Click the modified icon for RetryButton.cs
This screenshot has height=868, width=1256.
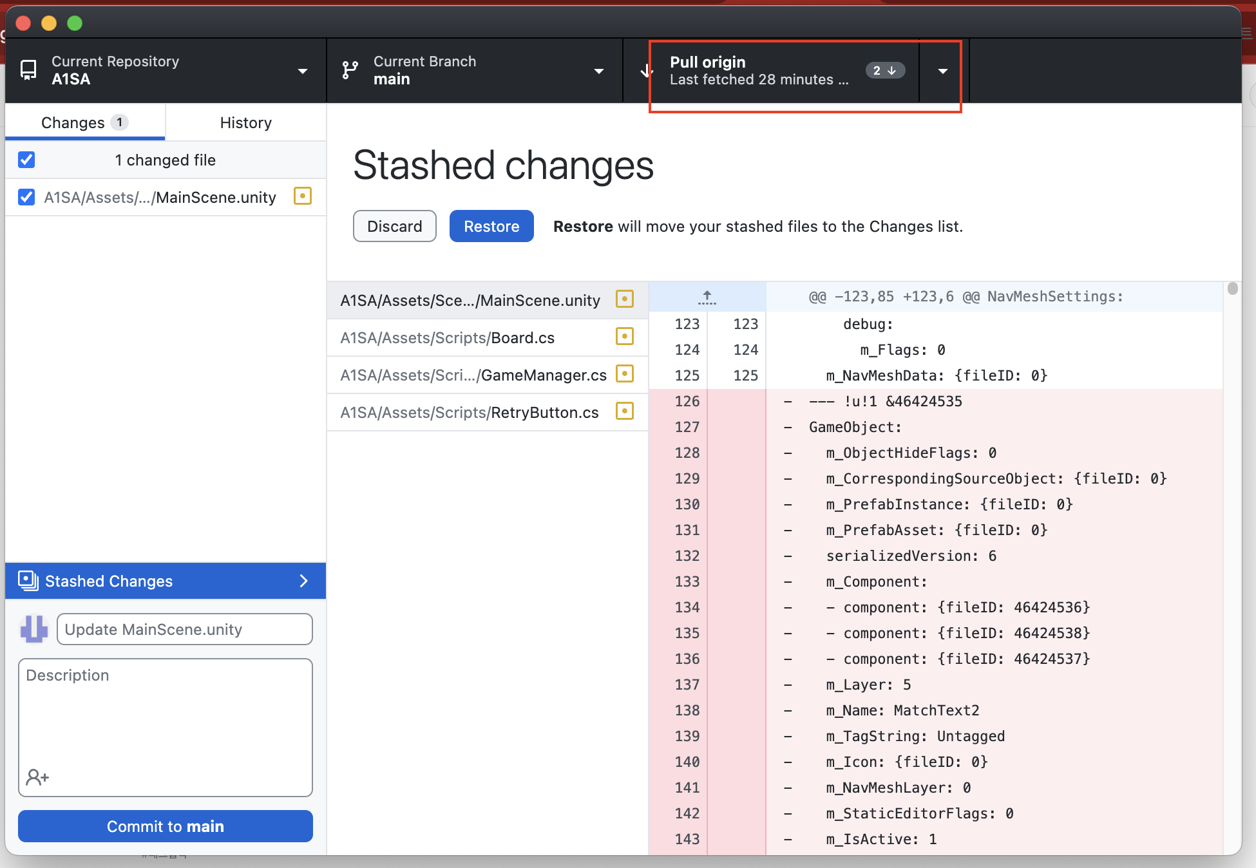tap(624, 411)
